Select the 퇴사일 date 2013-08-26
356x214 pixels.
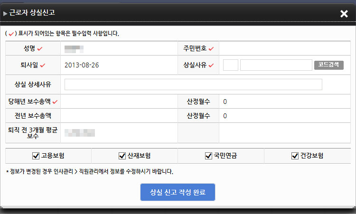[82, 65]
